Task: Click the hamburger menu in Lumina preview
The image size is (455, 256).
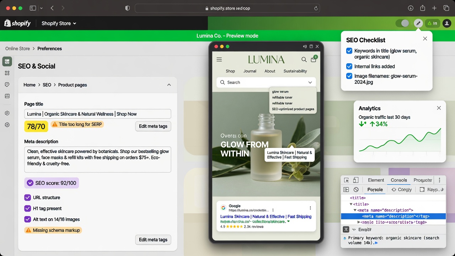Action: pyautogui.click(x=219, y=60)
